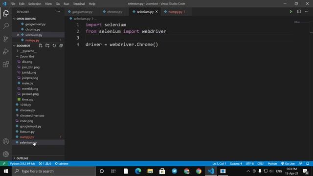Open Task View on taskbar
Image resolution: width=313 pixels, height=176 pixels.
113,171
